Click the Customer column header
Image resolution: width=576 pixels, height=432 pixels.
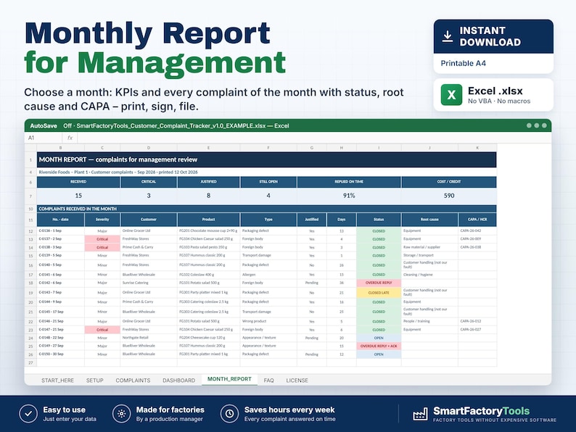149,220
